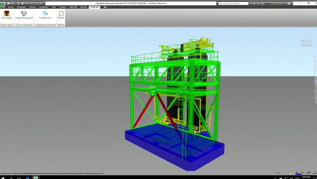317x179 pixels.
Task: Expand the help menu dropdown arrow
Action: click(292, 3)
